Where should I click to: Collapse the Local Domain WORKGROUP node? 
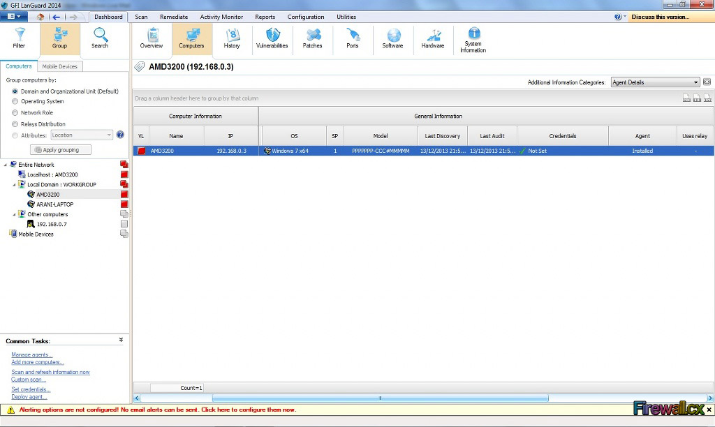pyautogui.click(x=14, y=185)
